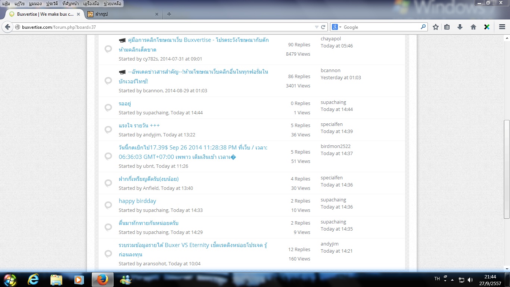The image size is (510, 287).
Task: Open the search engine selector dropdown
Action: point(337,27)
